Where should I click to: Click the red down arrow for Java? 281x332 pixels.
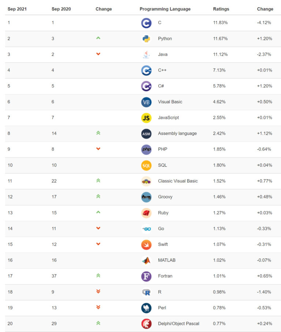click(x=98, y=54)
